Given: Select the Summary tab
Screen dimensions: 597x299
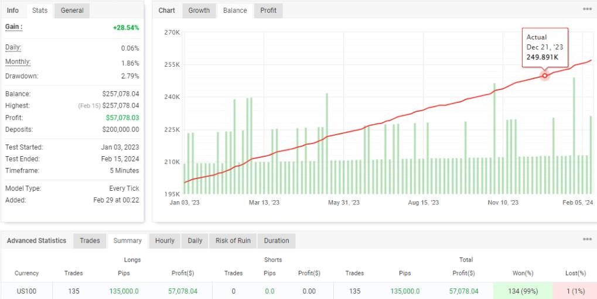Looking at the screenshot, I should click(128, 240).
